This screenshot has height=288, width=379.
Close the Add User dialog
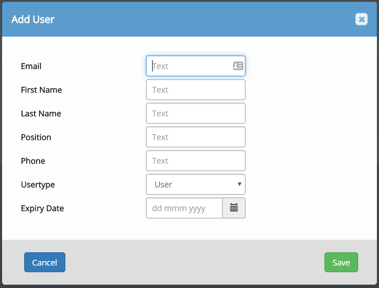click(361, 19)
